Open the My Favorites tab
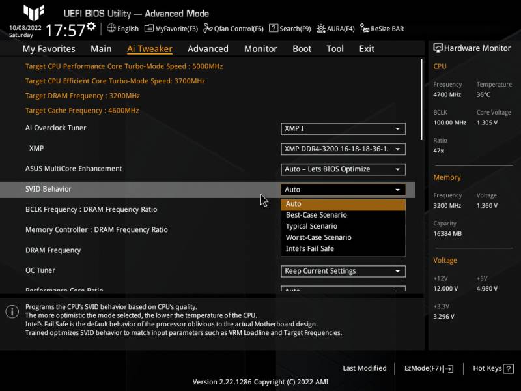 49,49
